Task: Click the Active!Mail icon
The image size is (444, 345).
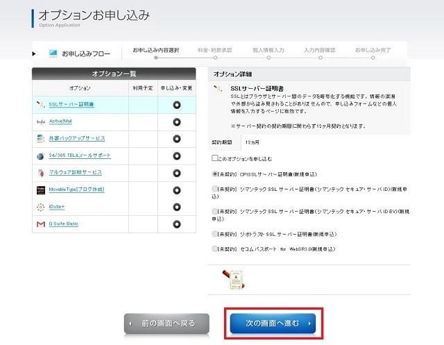Action: pos(41,121)
